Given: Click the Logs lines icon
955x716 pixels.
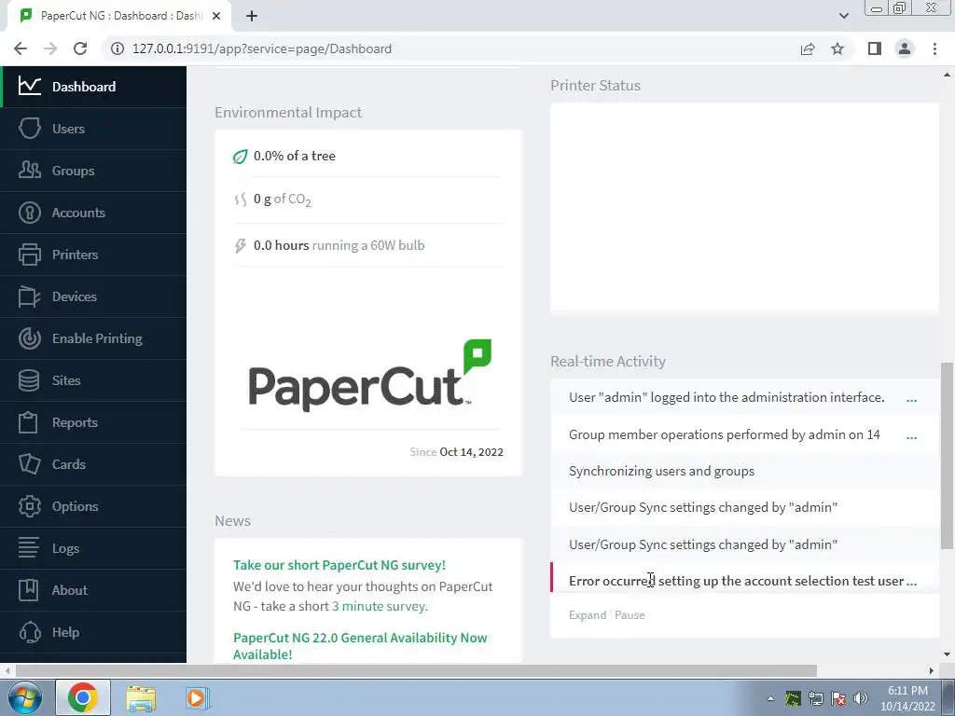Looking at the screenshot, I should point(29,548).
